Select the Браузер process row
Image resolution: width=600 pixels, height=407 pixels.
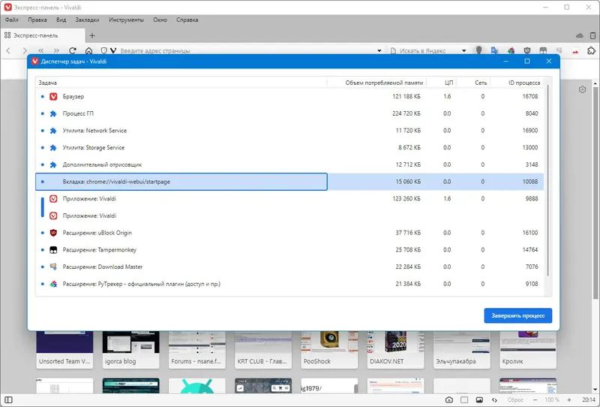point(289,97)
